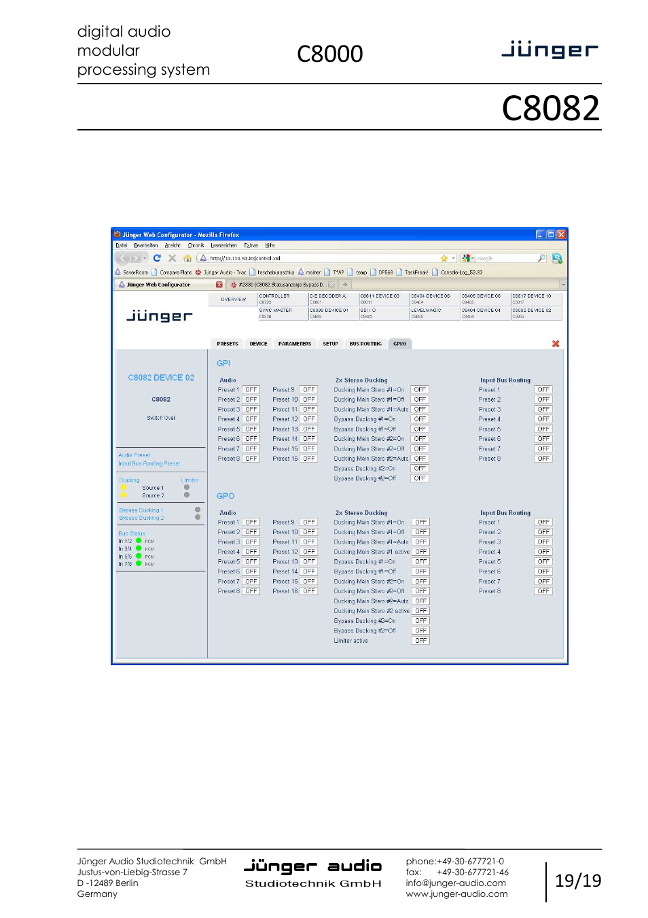Image resolution: width=648 pixels, height=918 pixels.
Task: Switch to the #2330 C8082 Statusanzeige browser tab
Action: click(x=281, y=285)
